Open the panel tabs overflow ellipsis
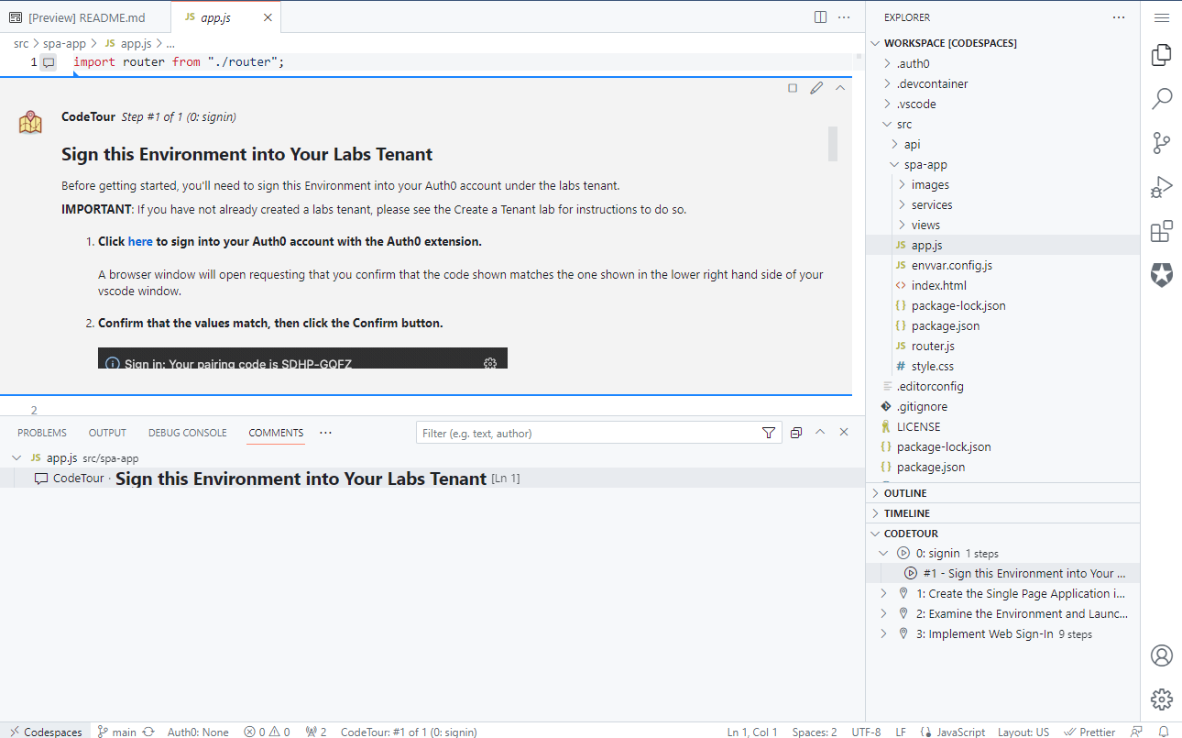Screen dimensions: 1182x738 coord(325,433)
